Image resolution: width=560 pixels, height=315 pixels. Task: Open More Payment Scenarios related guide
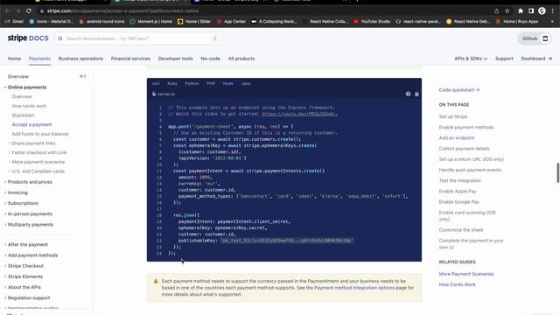466,274
